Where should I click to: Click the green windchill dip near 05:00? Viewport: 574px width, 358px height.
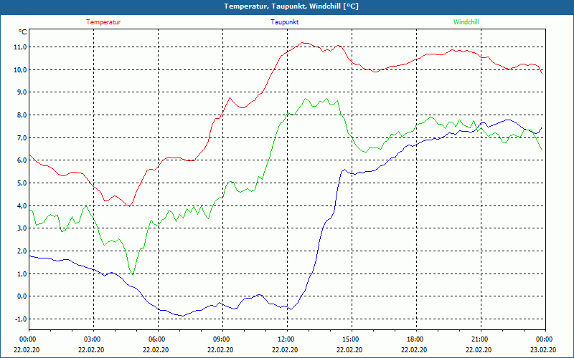(x=133, y=274)
